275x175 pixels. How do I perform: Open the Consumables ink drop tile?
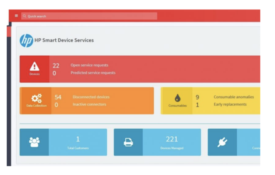click(177, 101)
